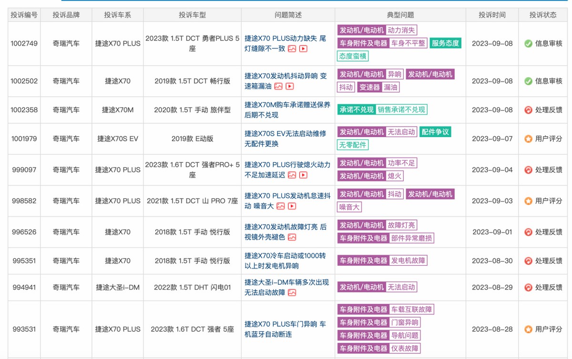The width and height of the screenshot is (572, 359).
Task: View the image icon for complaint 998582
Action: 280,206
